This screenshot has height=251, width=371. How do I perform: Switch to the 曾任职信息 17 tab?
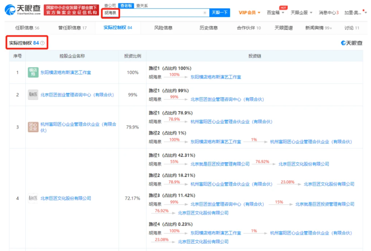click(x=73, y=28)
